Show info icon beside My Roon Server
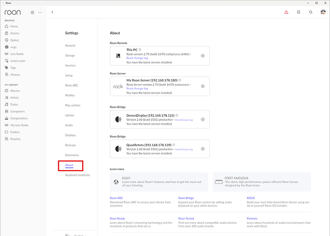Screen dimensions: 330x236 click(x=180, y=80)
